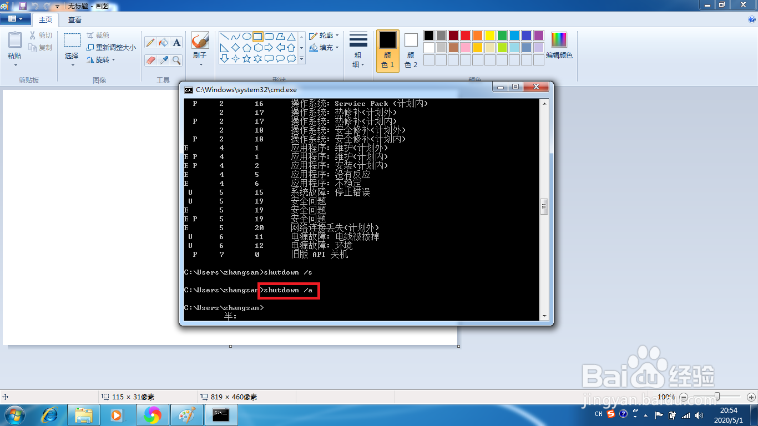Click the Crop (裁剪) button
The height and width of the screenshot is (426, 758).
click(x=98, y=35)
